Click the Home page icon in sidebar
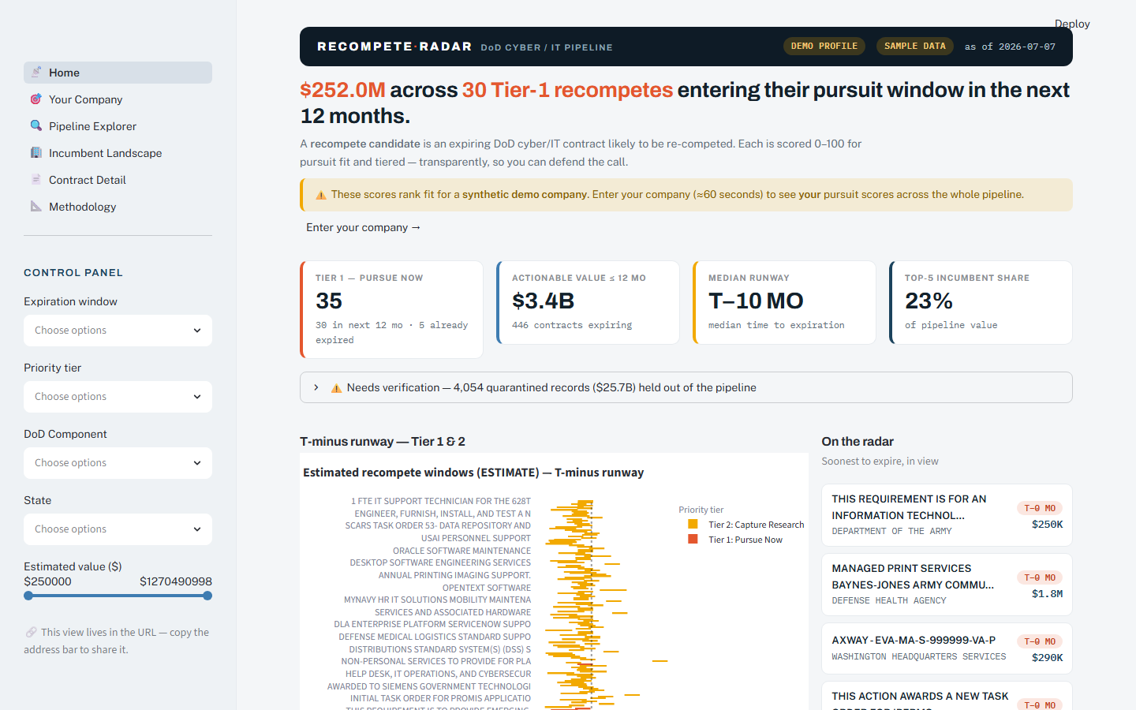 click(x=36, y=72)
